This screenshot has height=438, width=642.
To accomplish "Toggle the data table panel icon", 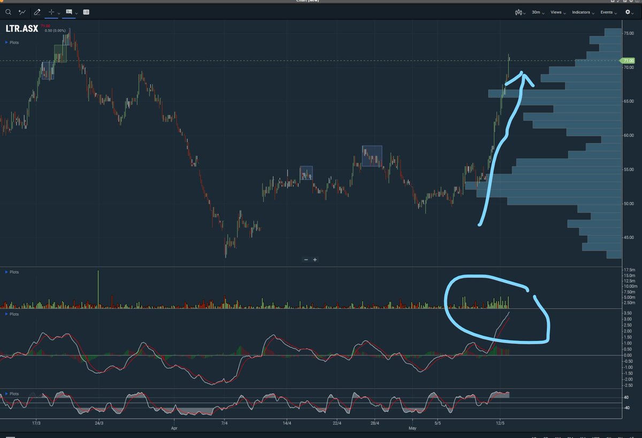I will click(87, 11).
